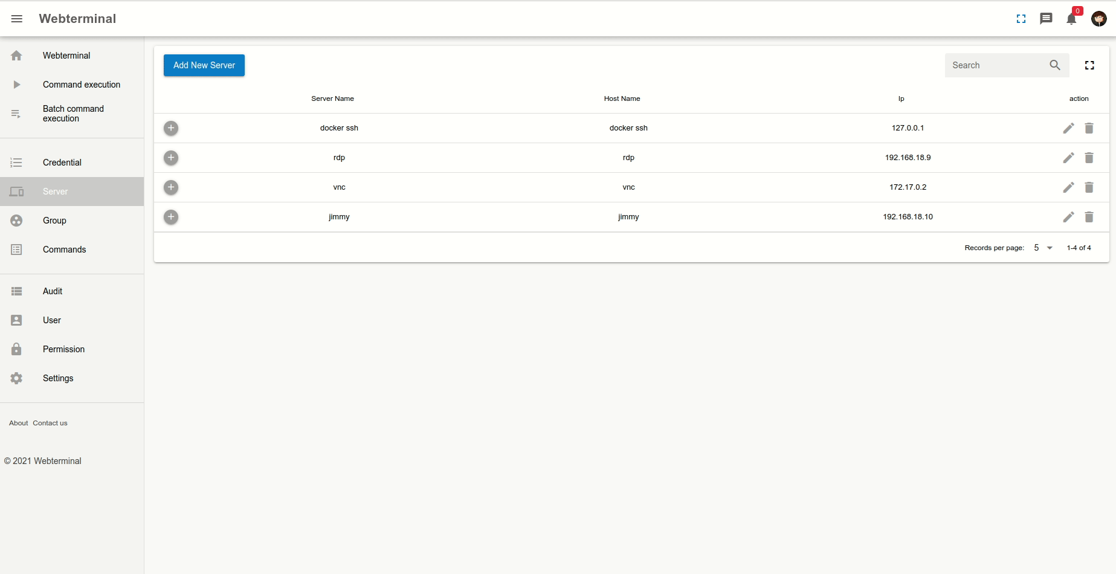Click the Webterminal title in header

pyautogui.click(x=77, y=19)
